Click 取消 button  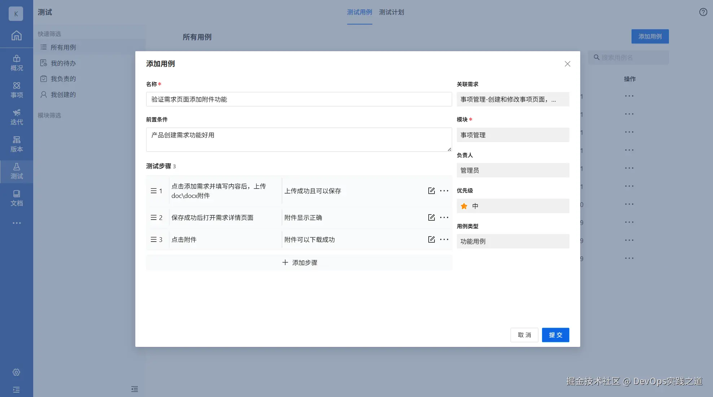point(524,335)
